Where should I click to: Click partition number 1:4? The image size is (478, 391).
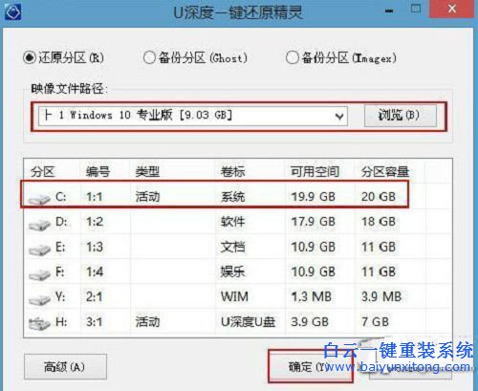[95, 272]
